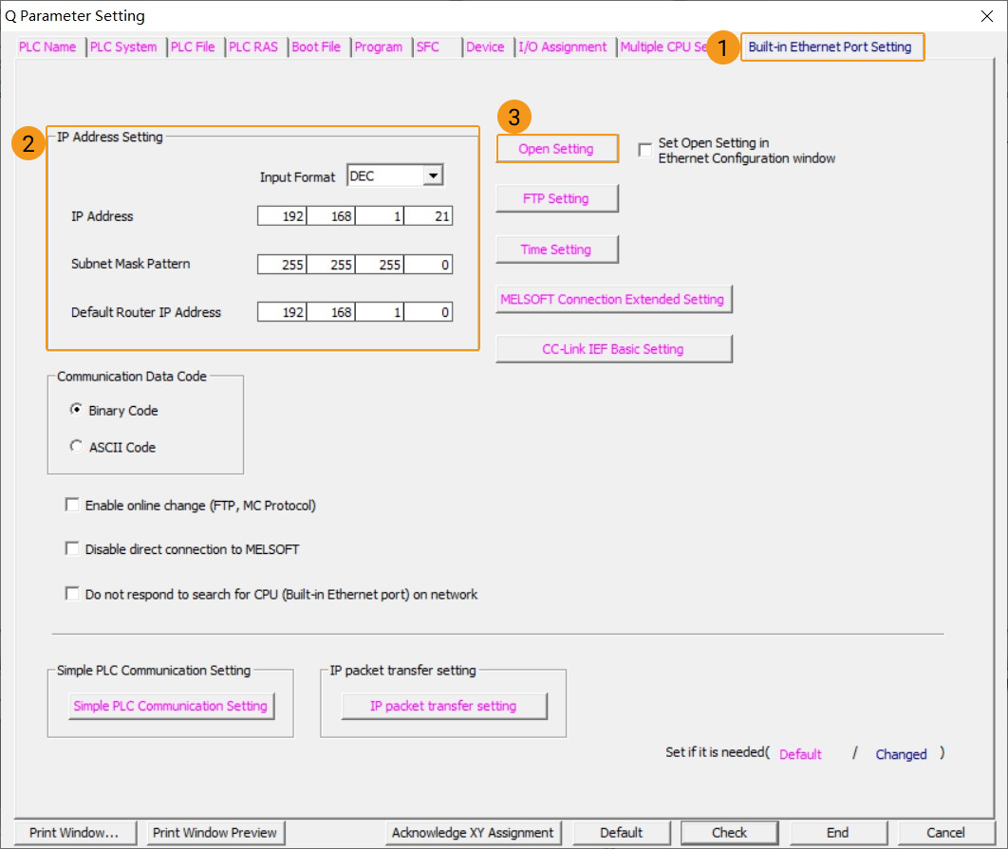The height and width of the screenshot is (849, 1008).
Task: Click the last IP Address octet field
Action: coord(430,215)
